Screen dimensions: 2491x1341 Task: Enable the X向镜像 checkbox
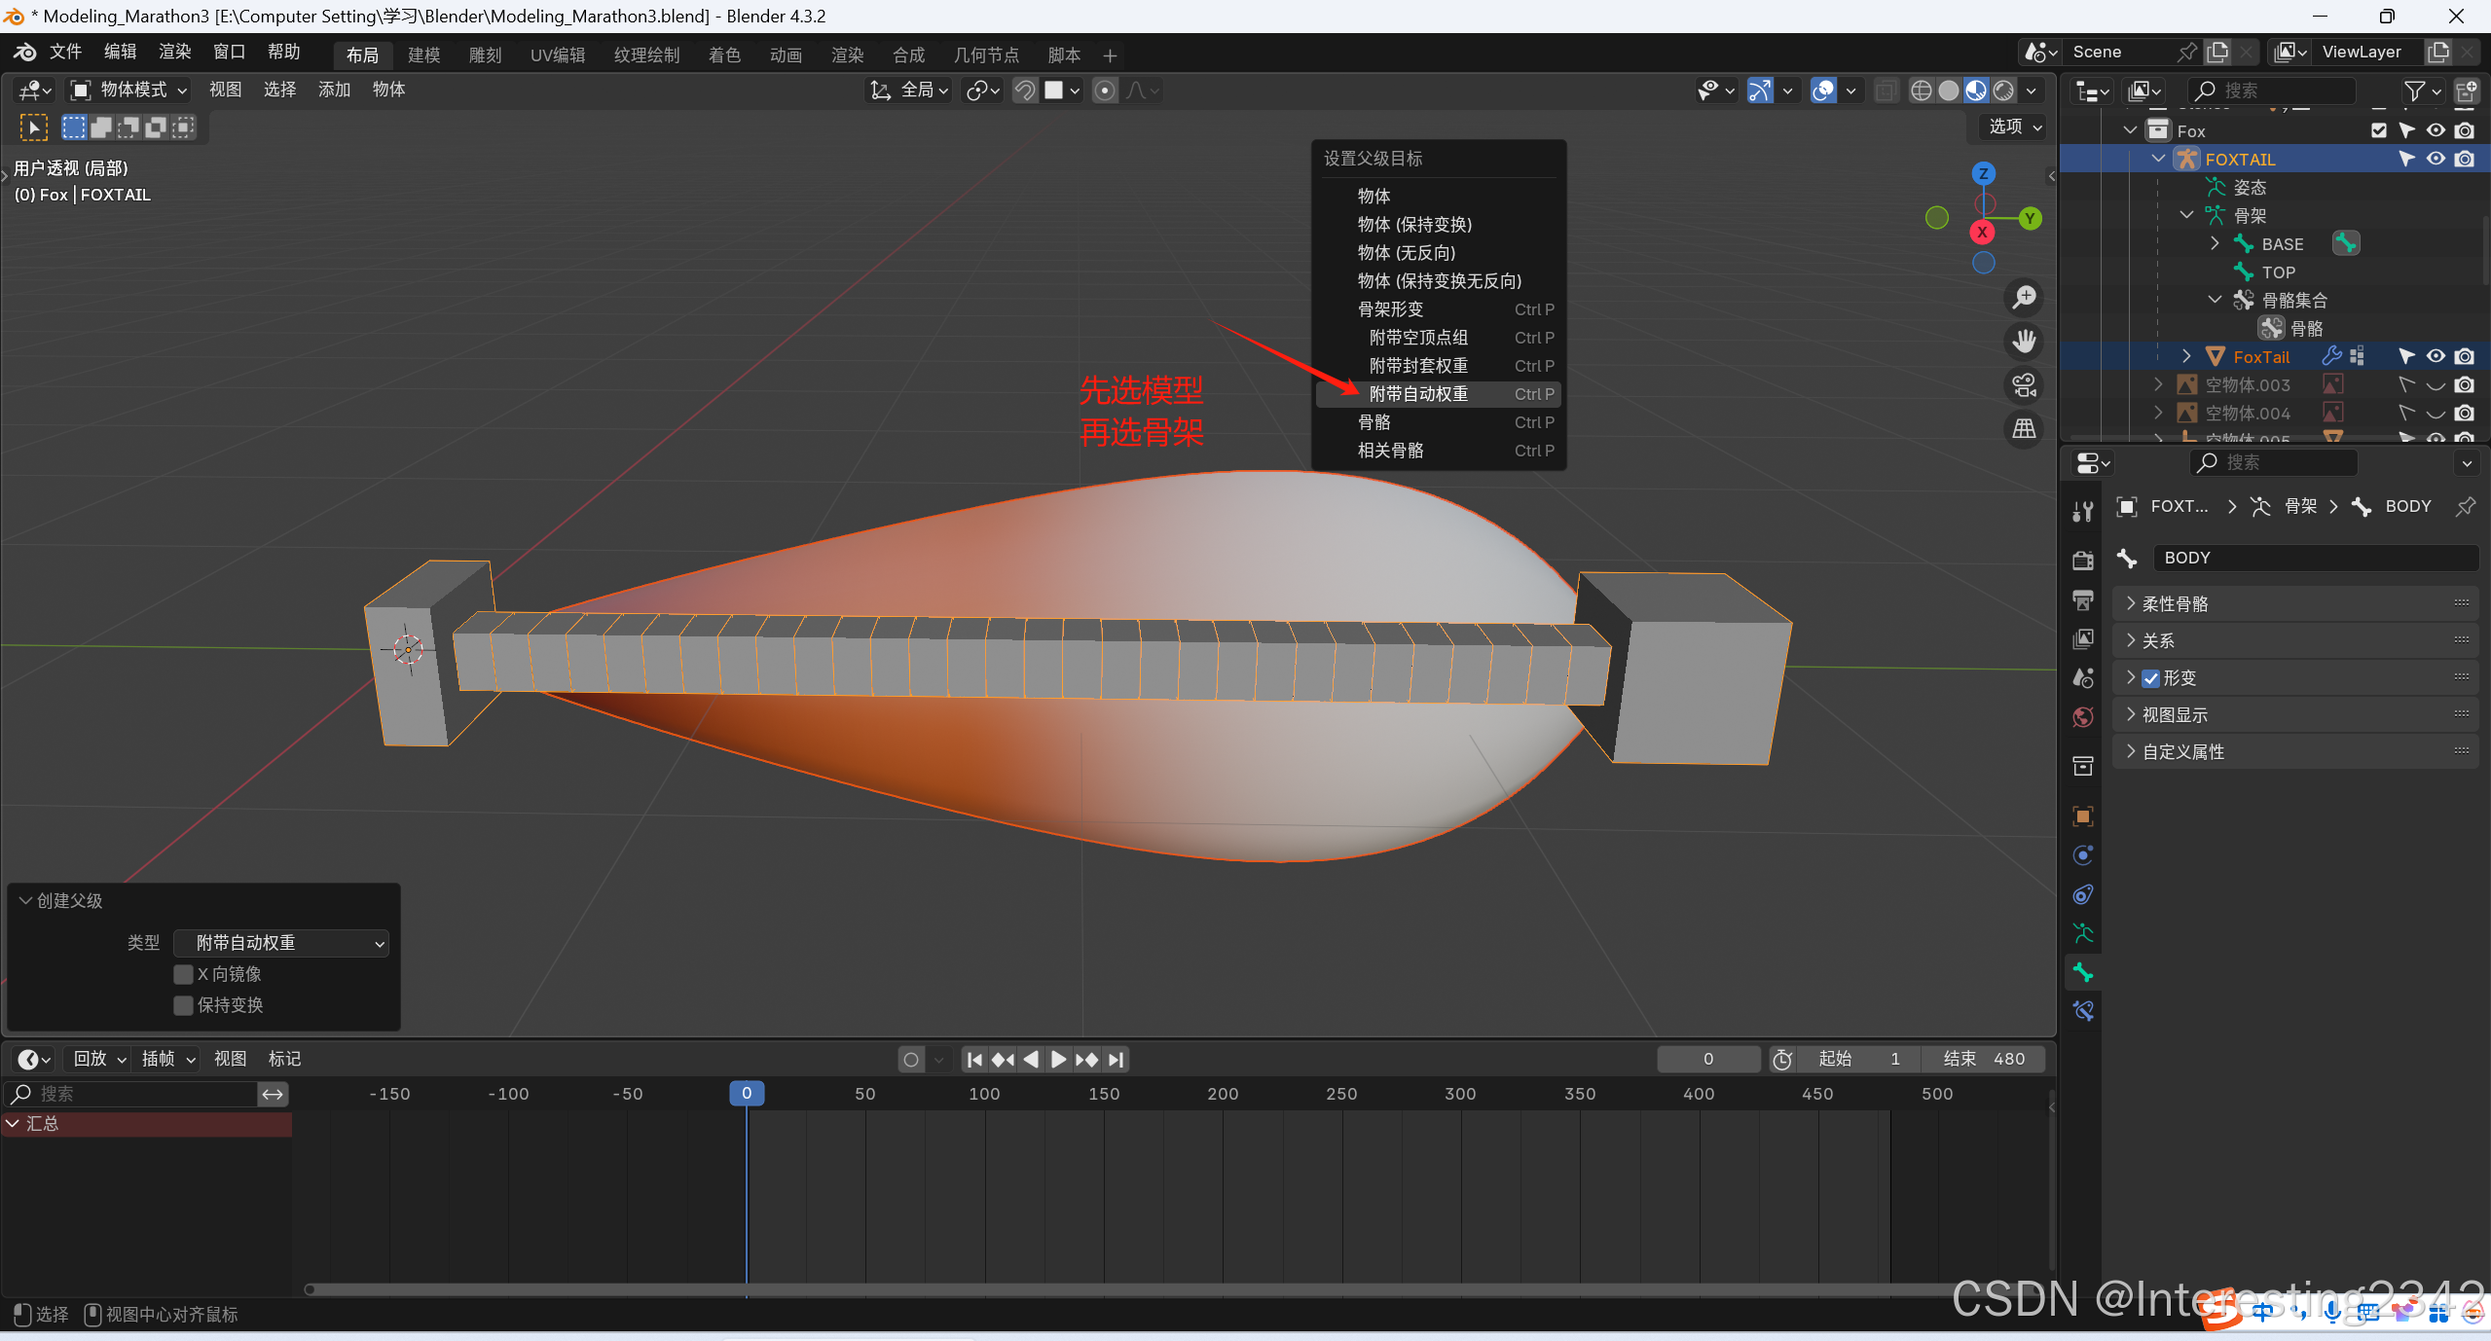(x=183, y=974)
